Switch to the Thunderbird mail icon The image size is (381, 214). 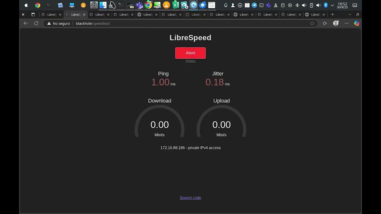(203, 5)
